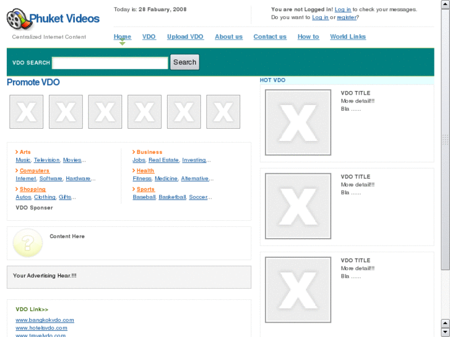Screen dimensions: 450x337
Task: Click the Alternative link
Action: (195, 179)
